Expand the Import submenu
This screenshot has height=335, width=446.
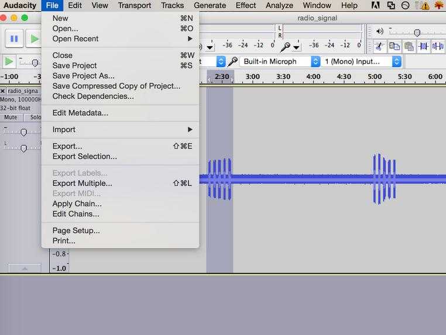121,129
